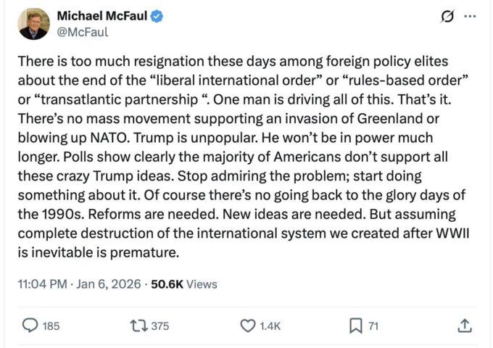Screen dimensions: 493x348
Task: Click the Michael McFaul display name
Action: click(x=101, y=17)
